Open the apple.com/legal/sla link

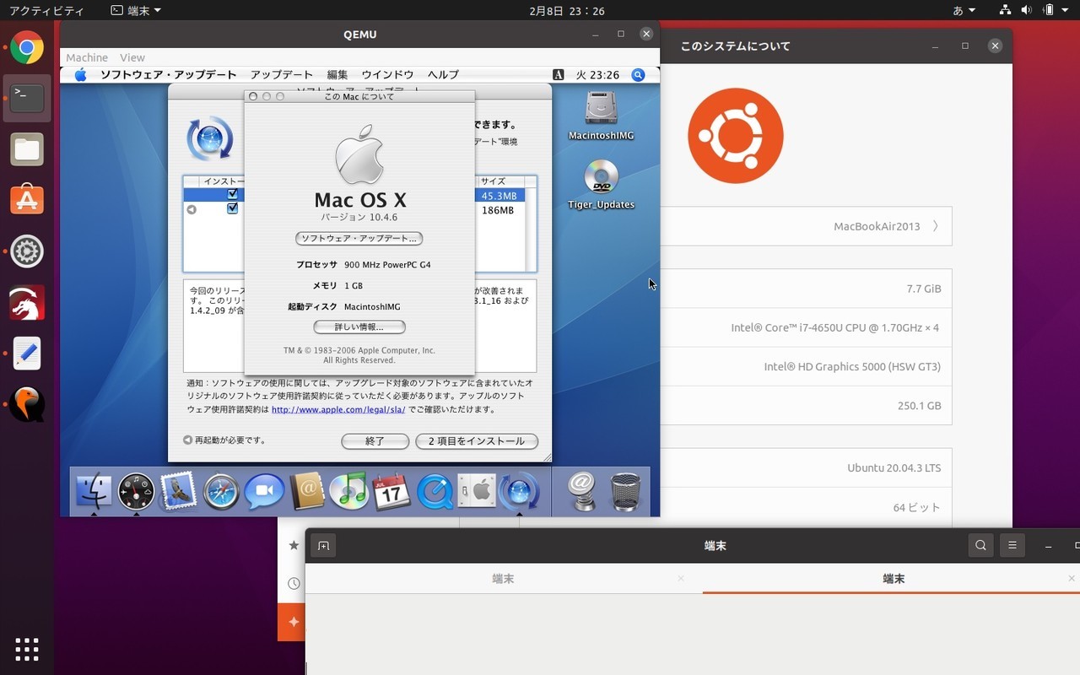pyautogui.click(x=338, y=410)
